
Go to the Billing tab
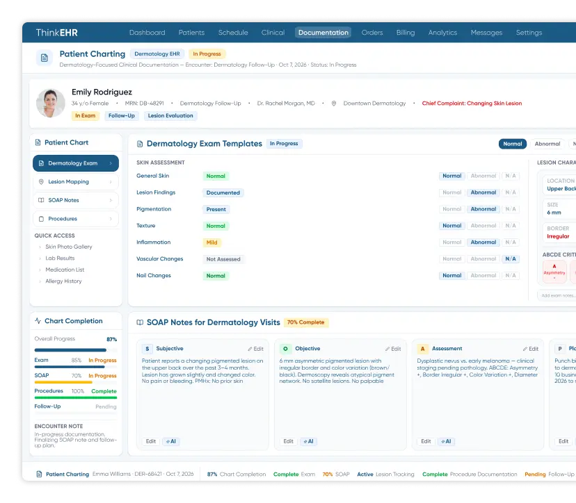[406, 33]
